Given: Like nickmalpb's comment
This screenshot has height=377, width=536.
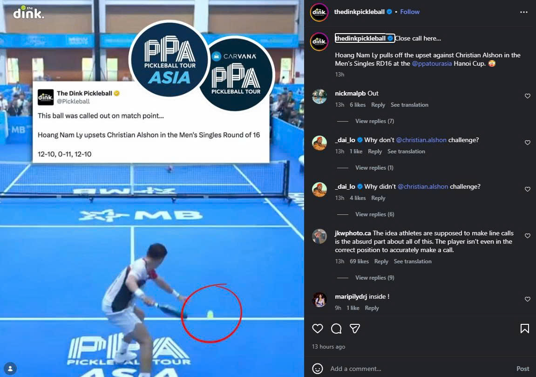Looking at the screenshot, I should click(528, 96).
